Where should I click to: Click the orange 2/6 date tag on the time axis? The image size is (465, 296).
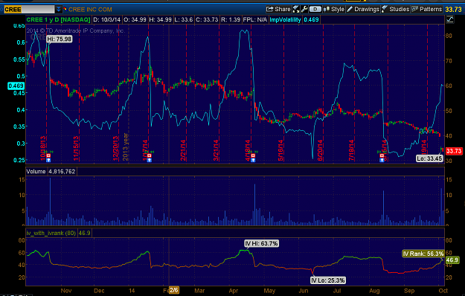tap(174, 290)
